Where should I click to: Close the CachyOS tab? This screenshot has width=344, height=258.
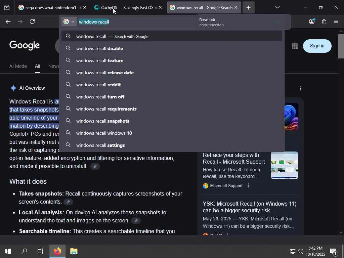tap(160, 8)
